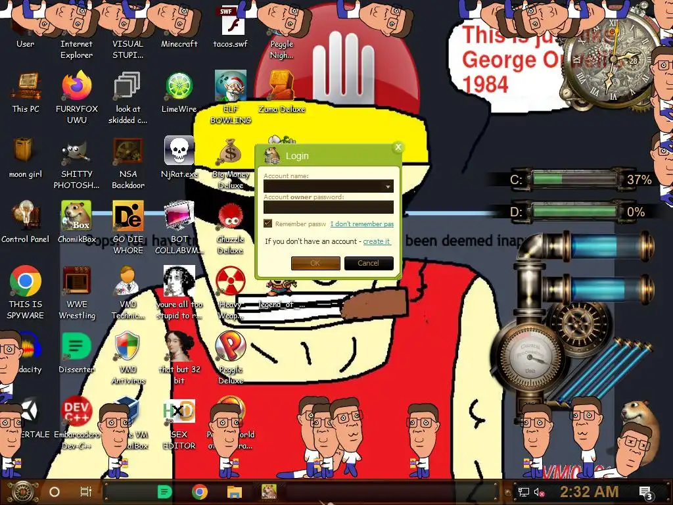Open the steampunk Start button
673x505 pixels.
pyautogui.click(x=22, y=492)
